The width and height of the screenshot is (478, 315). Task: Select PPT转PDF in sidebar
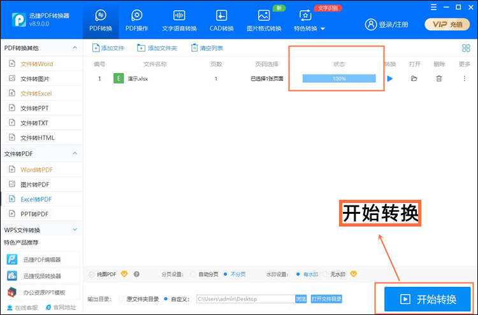pyautogui.click(x=42, y=214)
